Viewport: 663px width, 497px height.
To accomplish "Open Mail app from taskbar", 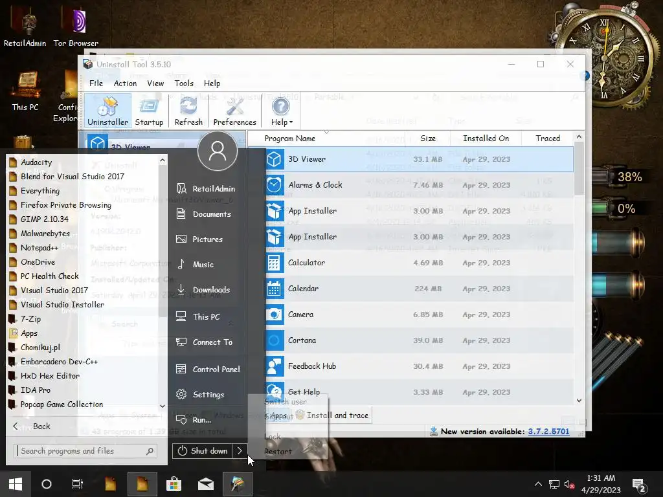I will [x=206, y=484].
